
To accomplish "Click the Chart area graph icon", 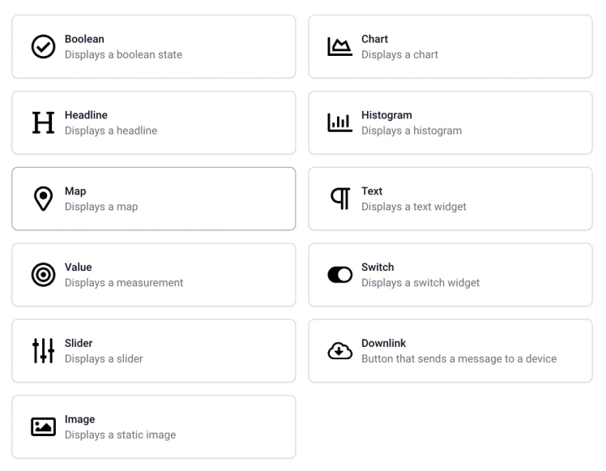I will 339,47.
